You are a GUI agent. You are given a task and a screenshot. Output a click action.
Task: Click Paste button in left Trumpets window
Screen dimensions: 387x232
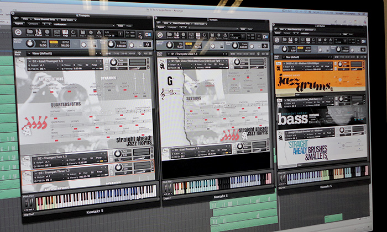[129, 26]
